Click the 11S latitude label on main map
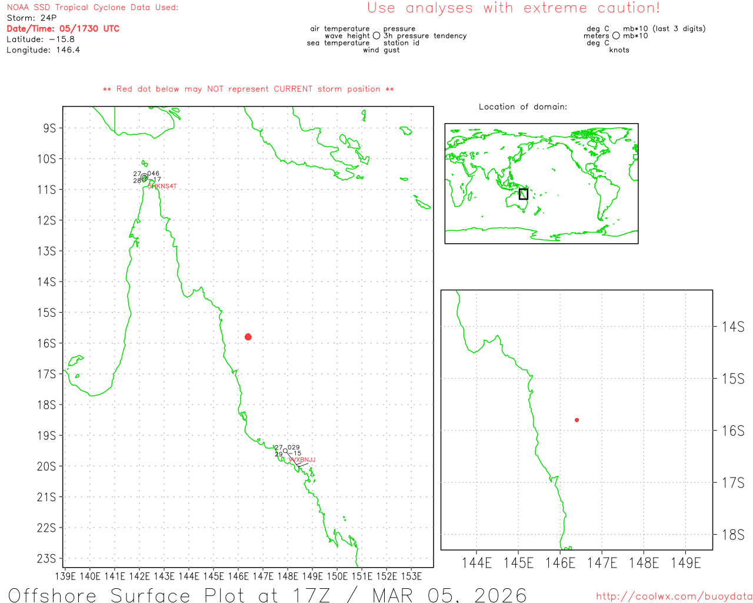Image resolution: width=753 pixels, height=603 pixels. 46,190
